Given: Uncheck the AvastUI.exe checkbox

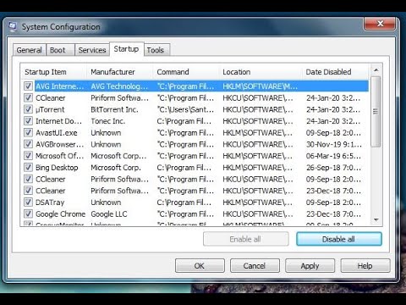Looking at the screenshot, I should pos(28,132).
